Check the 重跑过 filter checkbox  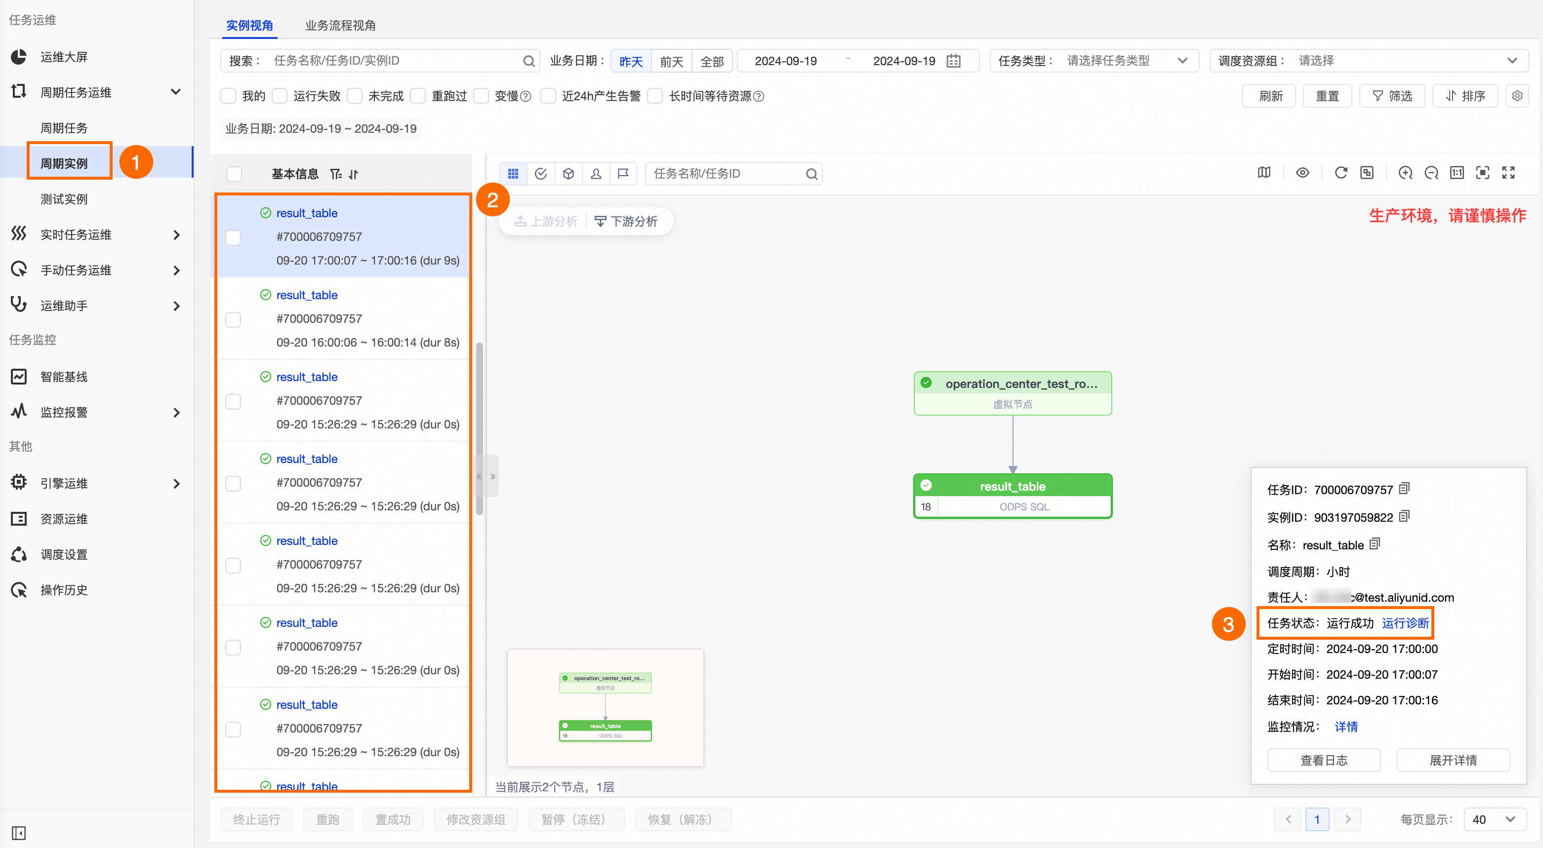coord(418,96)
